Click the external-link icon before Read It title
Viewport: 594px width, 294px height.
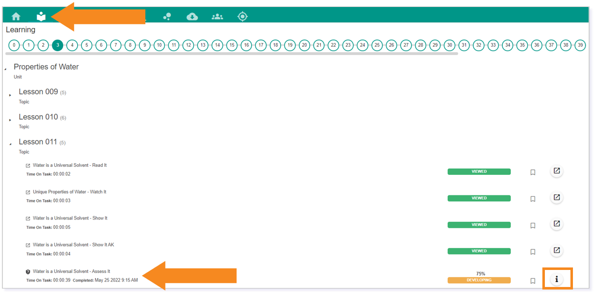28,166
